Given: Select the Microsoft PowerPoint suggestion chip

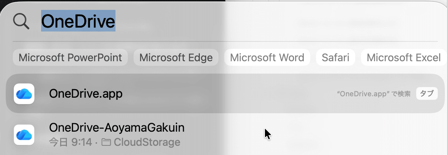Looking at the screenshot, I should pos(70,58).
